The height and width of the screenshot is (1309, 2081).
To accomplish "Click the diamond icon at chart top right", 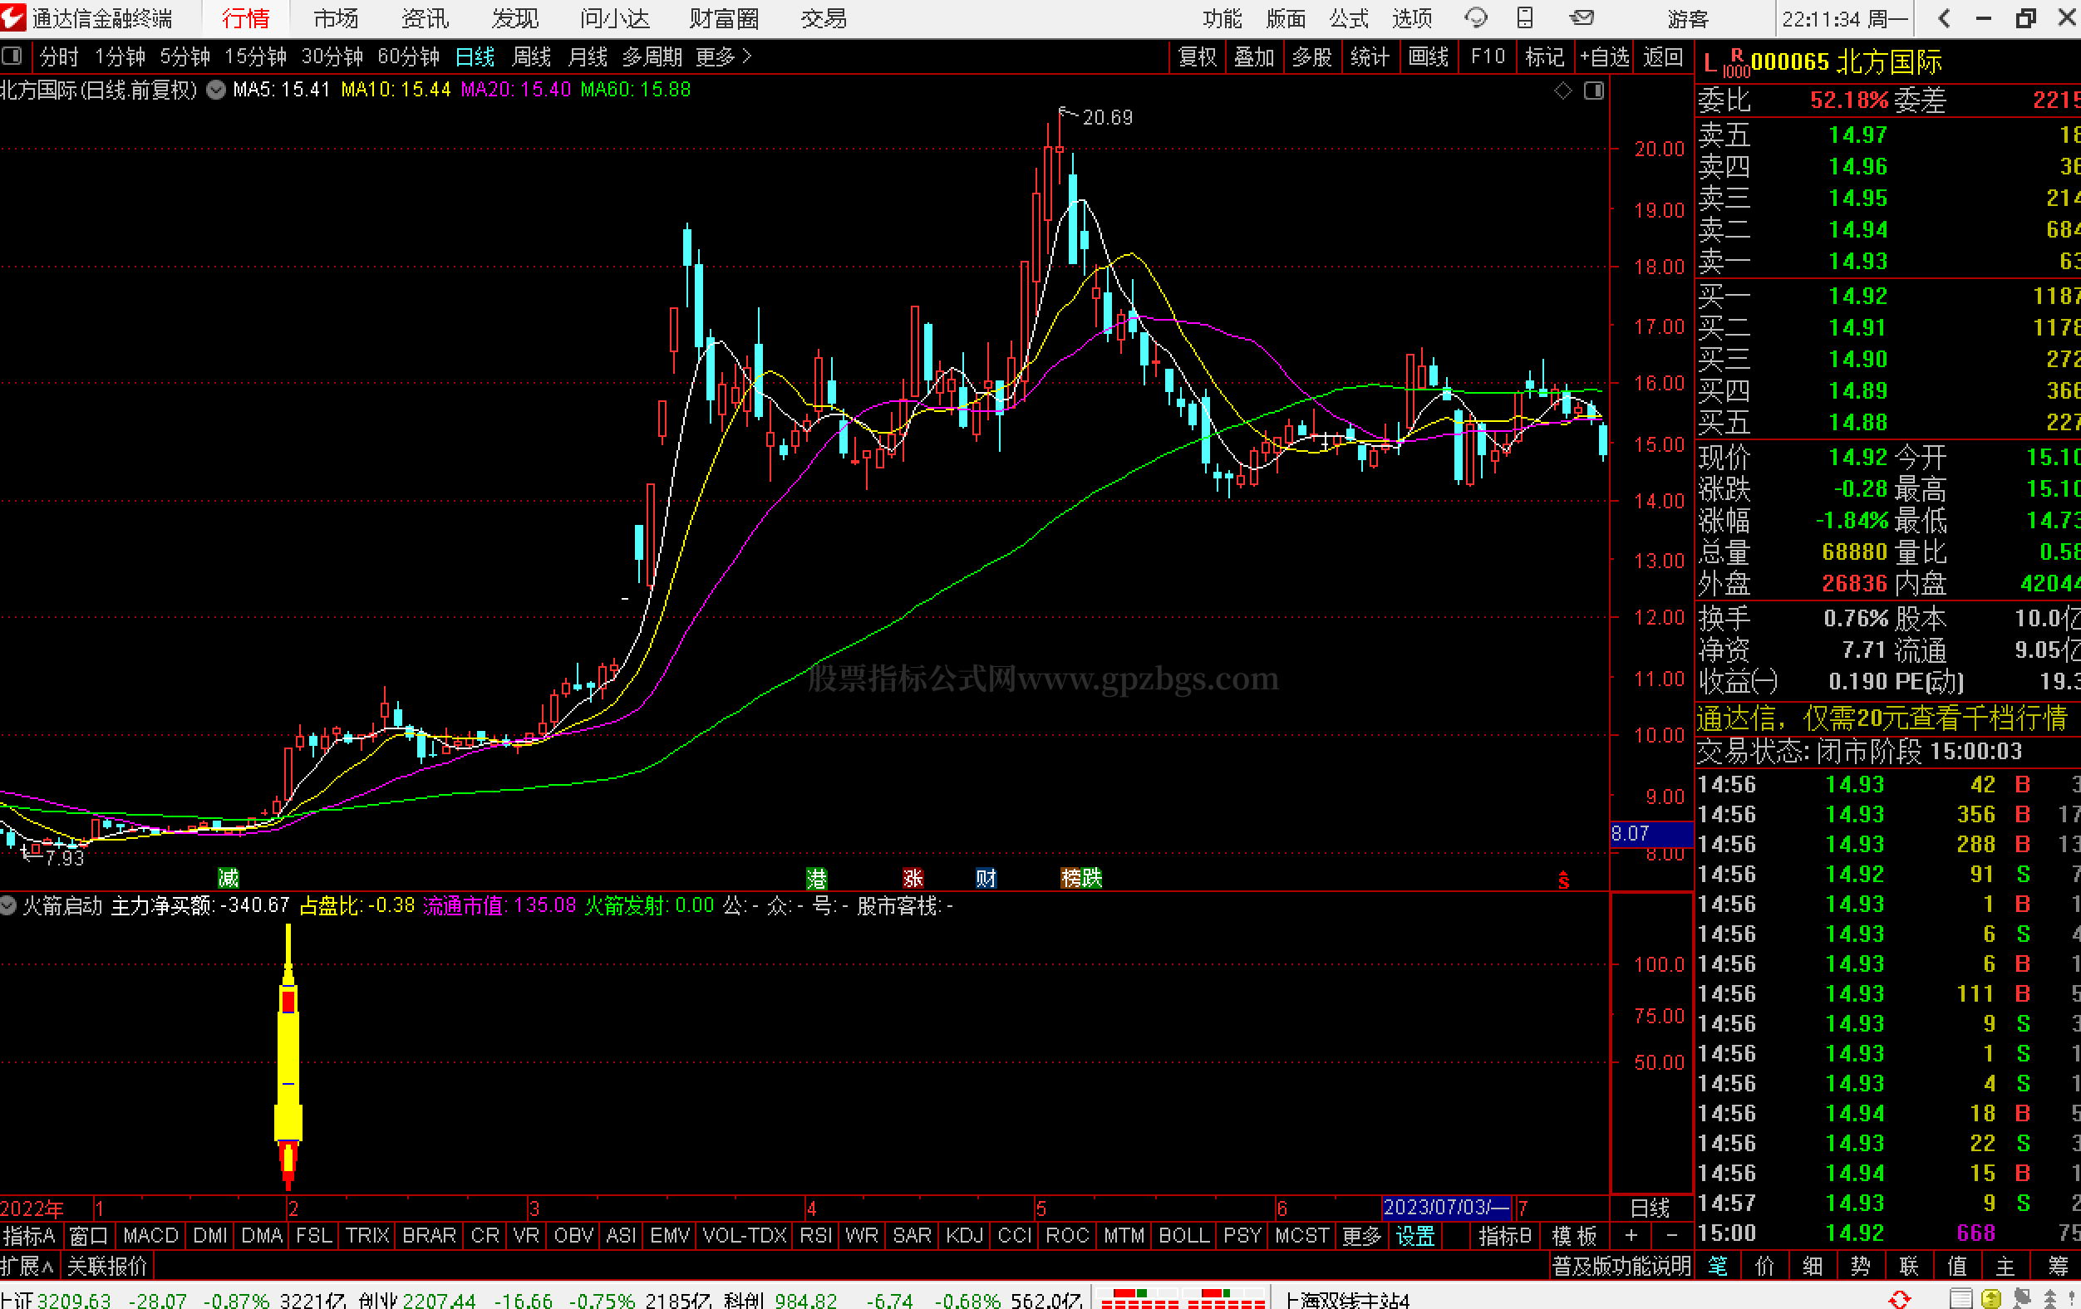I will [x=1562, y=91].
